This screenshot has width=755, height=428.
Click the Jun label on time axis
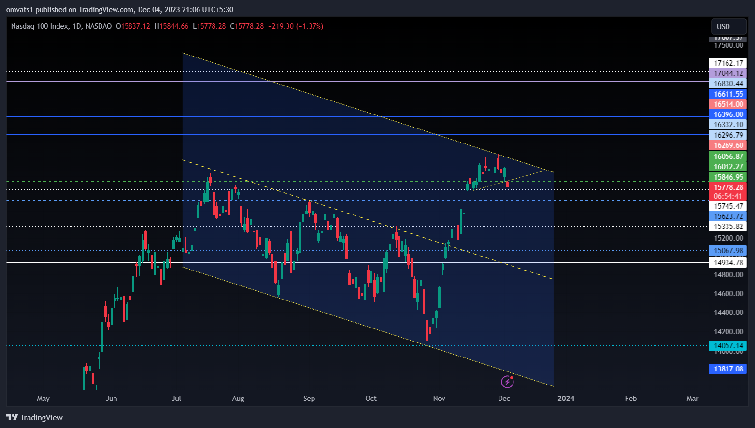(x=112, y=399)
